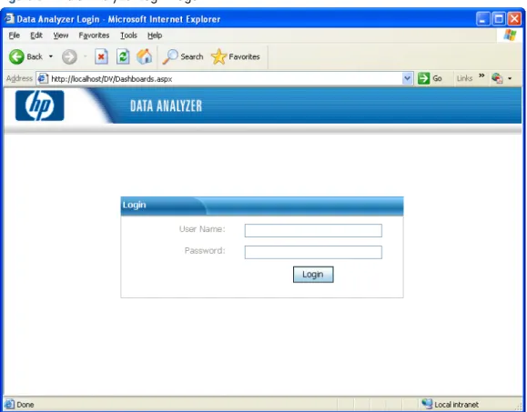Open the Edit menu
The height and width of the screenshot is (412, 527).
pyautogui.click(x=36, y=35)
